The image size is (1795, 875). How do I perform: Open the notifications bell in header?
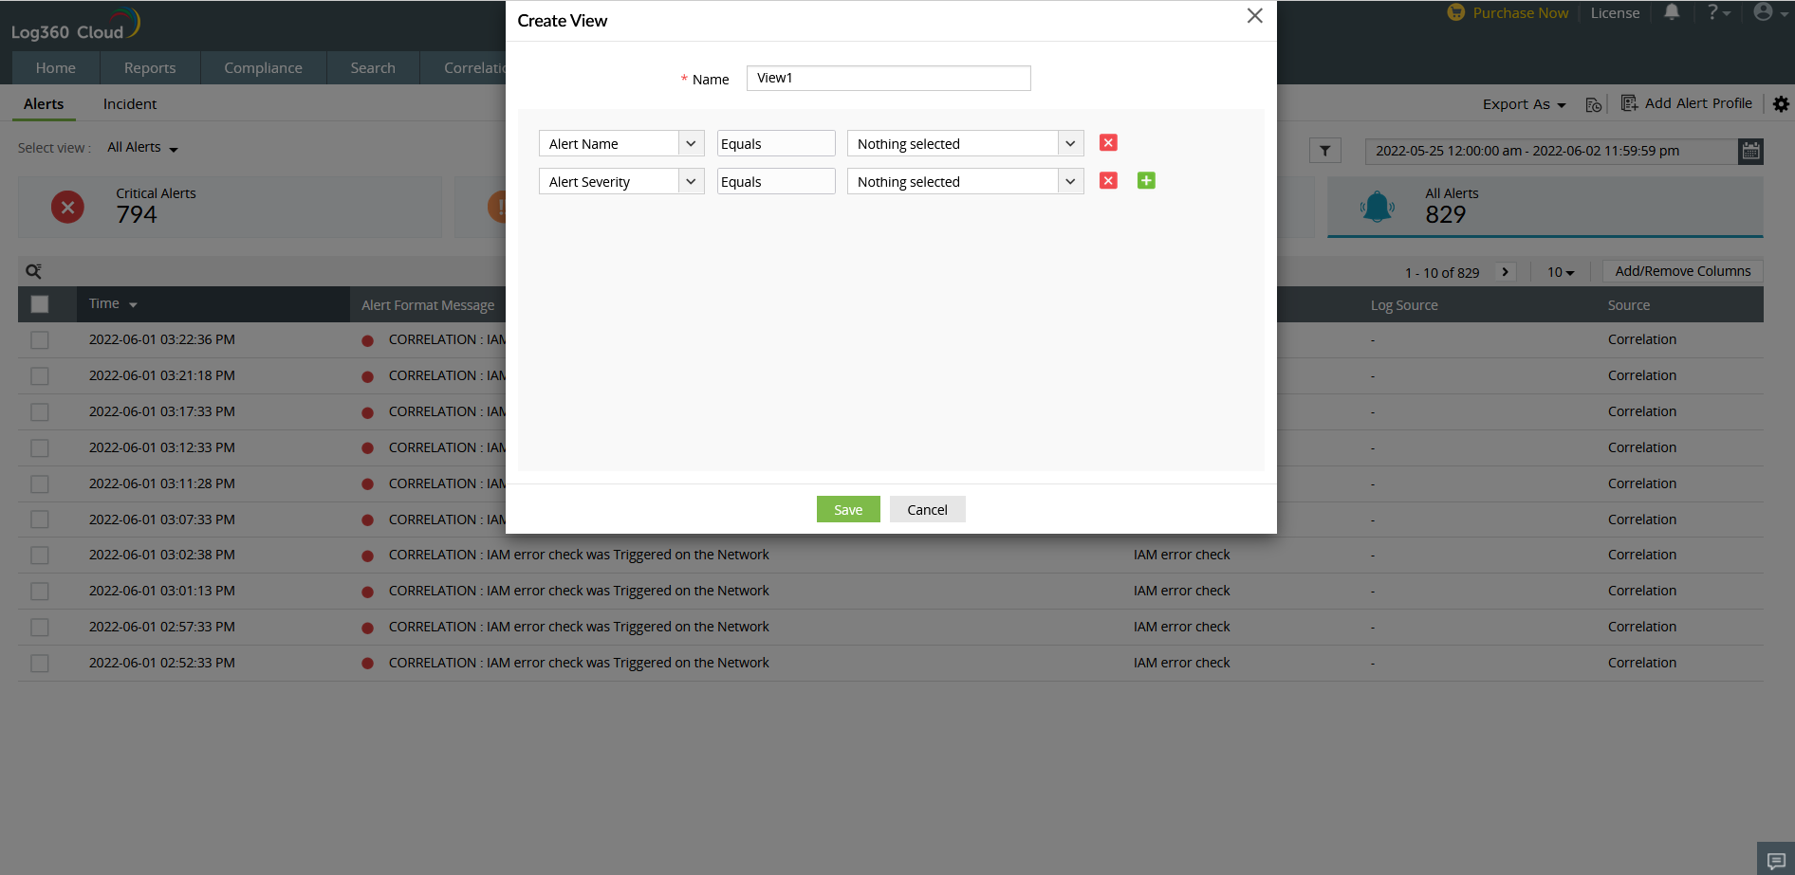click(x=1672, y=12)
